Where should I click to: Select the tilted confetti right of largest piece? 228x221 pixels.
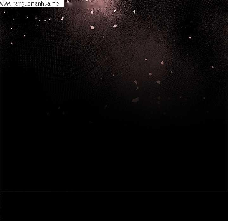[x=115, y=26]
